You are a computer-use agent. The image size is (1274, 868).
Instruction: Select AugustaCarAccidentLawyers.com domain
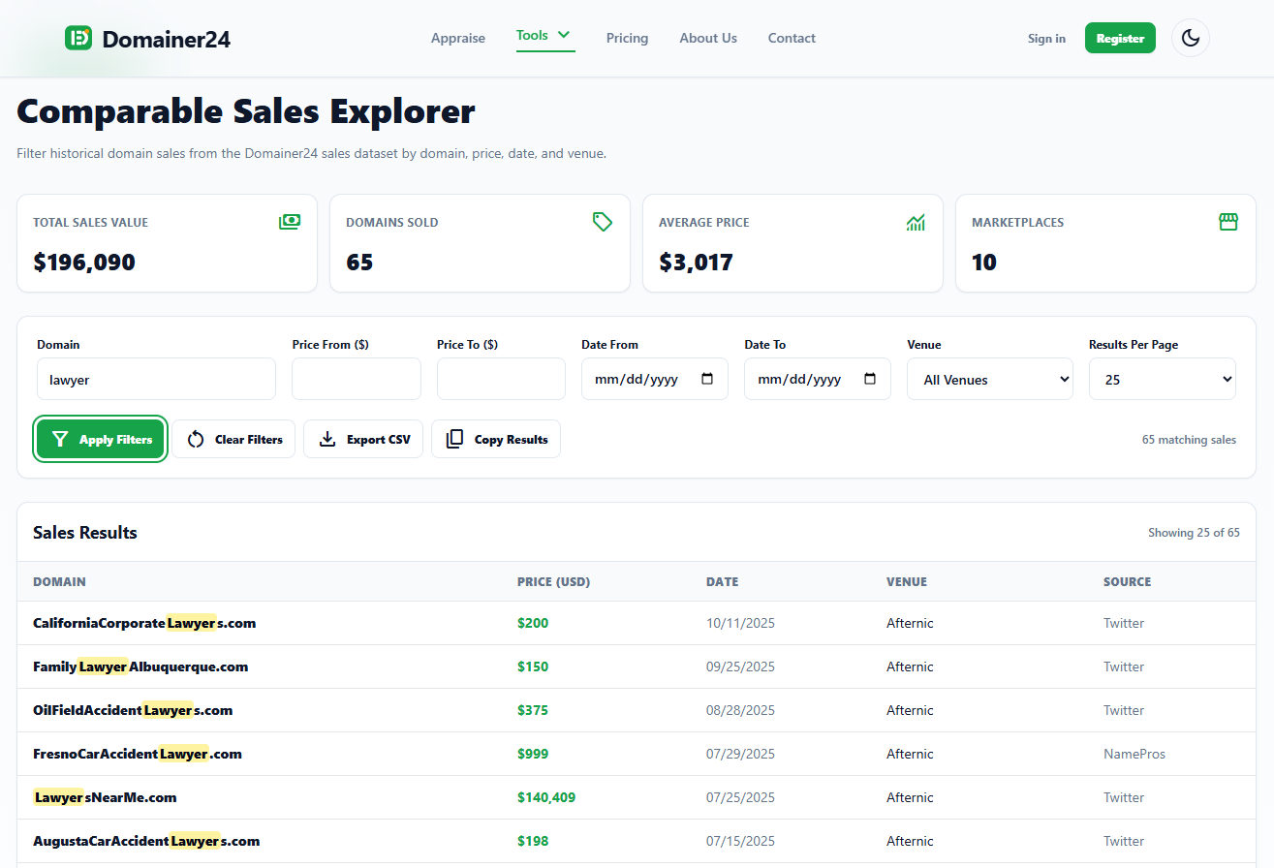(x=146, y=841)
